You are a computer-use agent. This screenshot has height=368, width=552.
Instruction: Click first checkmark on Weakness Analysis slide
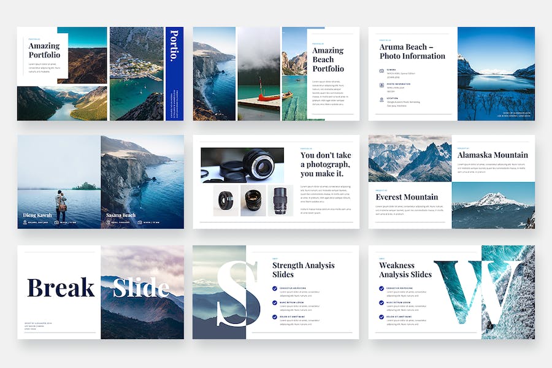(381, 288)
